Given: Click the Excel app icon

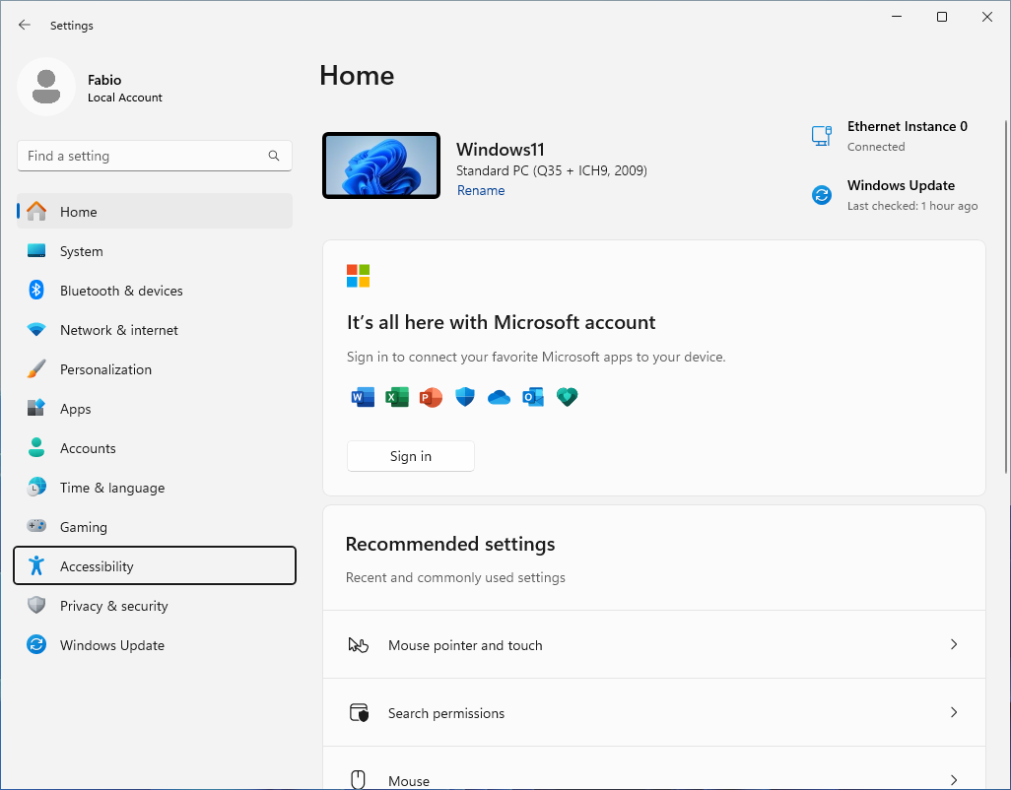Looking at the screenshot, I should [397, 397].
